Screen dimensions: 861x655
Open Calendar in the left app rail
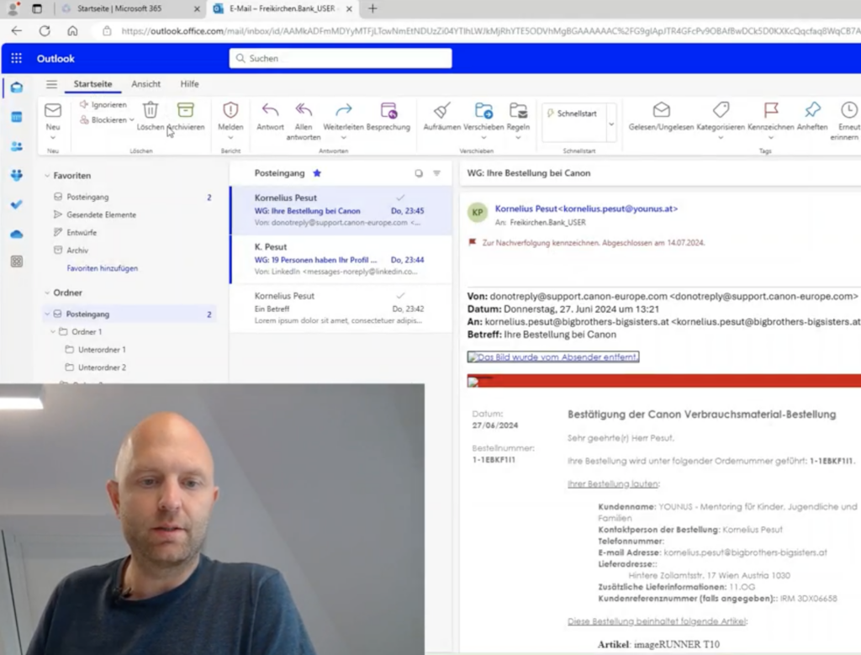[x=17, y=117]
